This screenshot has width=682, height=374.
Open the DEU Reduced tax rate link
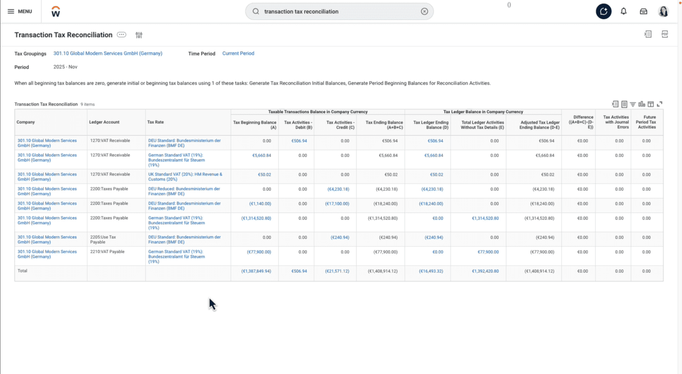pyautogui.click(x=184, y=191)
